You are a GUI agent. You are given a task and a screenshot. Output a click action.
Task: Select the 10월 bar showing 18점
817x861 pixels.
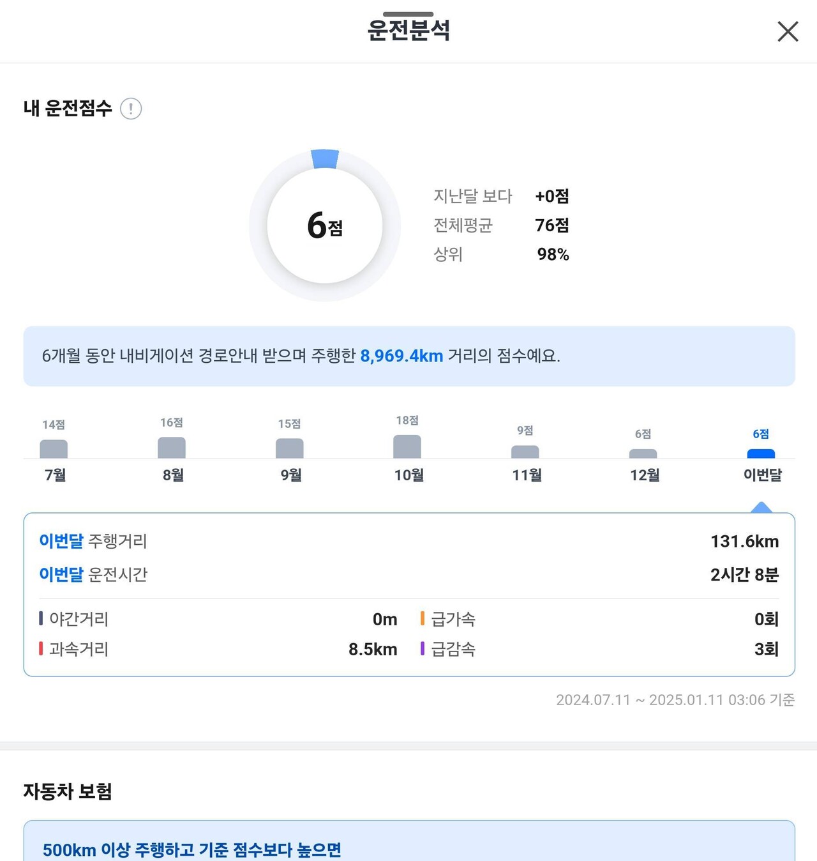[x=407, y=445]
